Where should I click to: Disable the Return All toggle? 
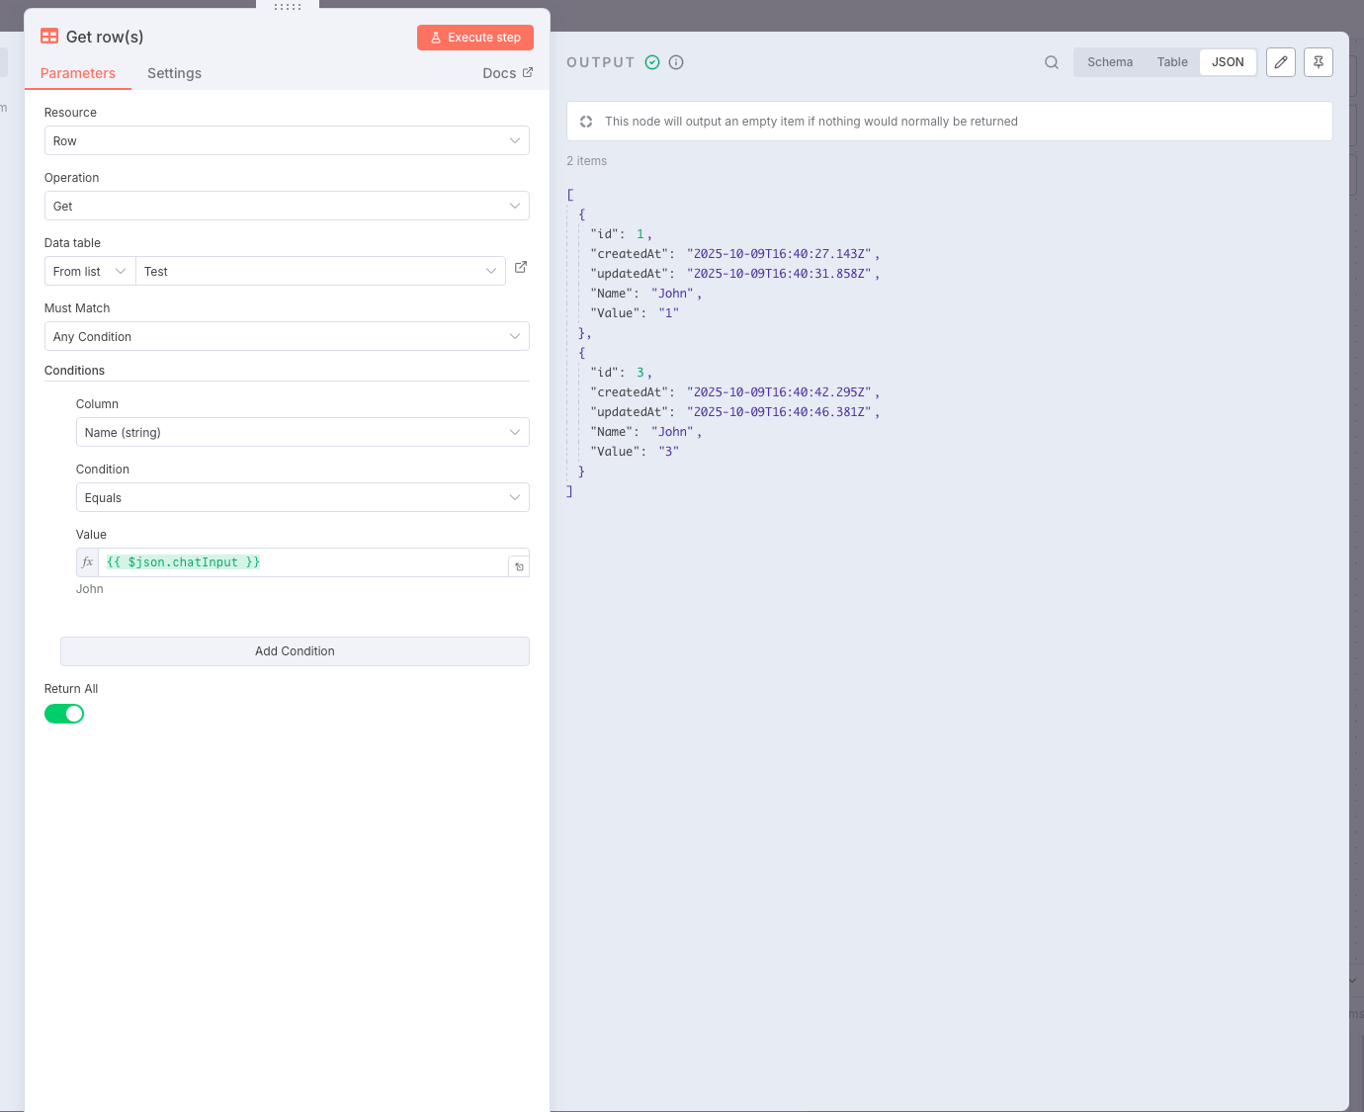[64, 713]
